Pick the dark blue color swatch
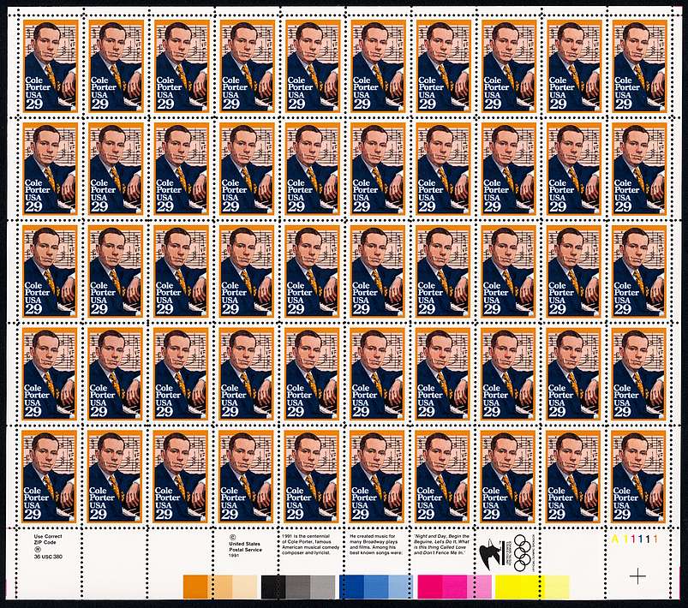This screenshot has width=688, height=608. tap(351, 587)
